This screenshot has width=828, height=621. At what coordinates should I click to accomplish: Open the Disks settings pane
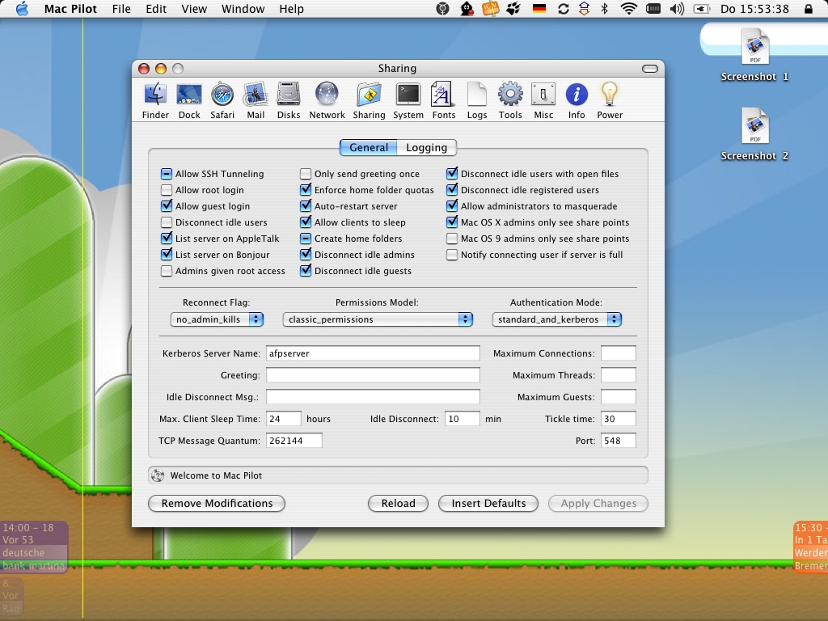click(x=289, y=101)
